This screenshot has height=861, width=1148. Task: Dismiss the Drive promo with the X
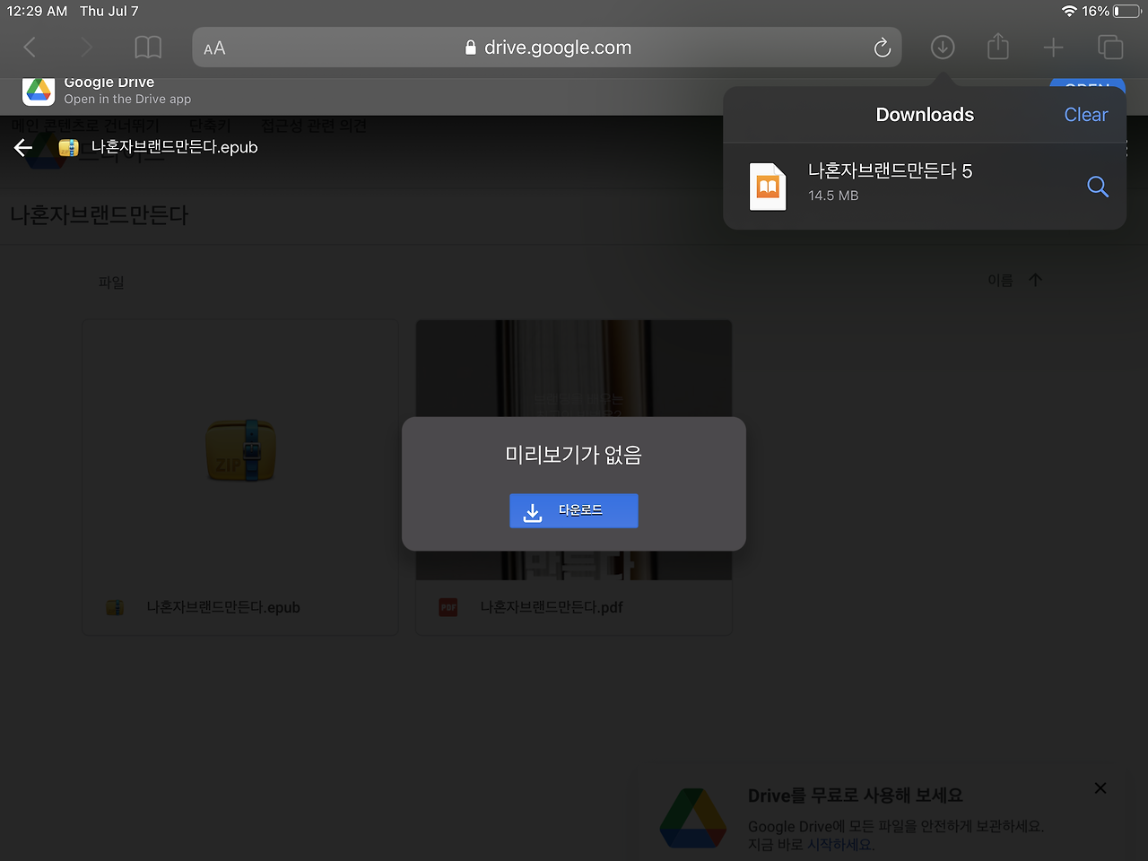1100,787
